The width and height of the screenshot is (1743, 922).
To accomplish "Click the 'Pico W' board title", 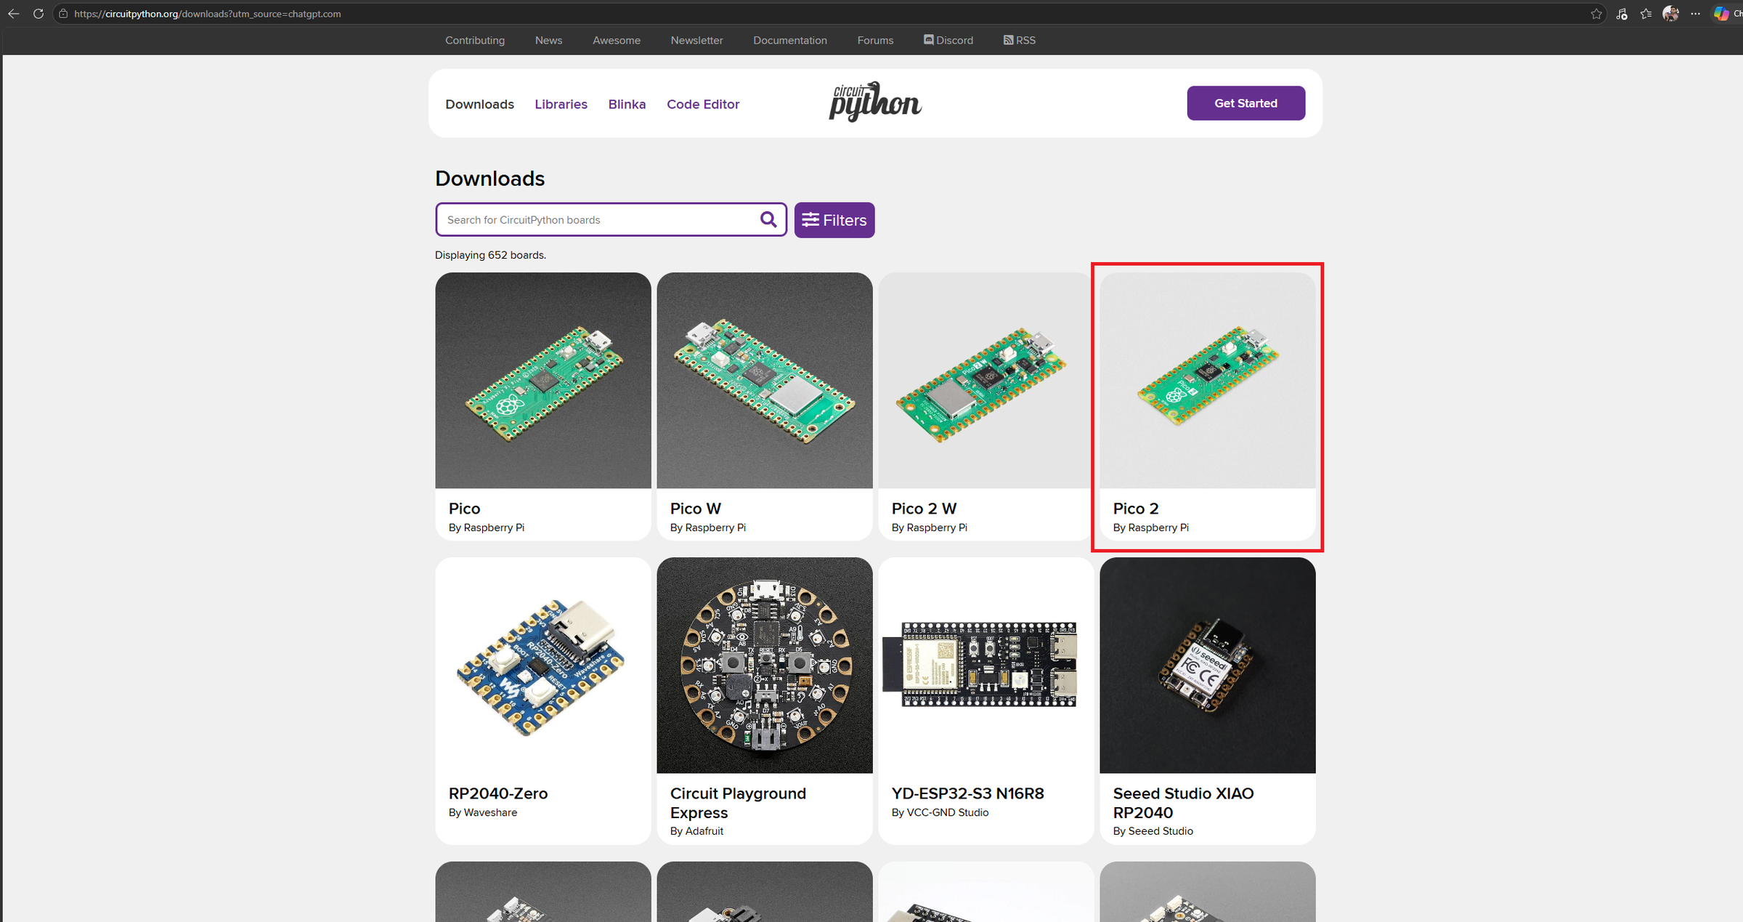I will pyautogui.click(x=696, y=509).
